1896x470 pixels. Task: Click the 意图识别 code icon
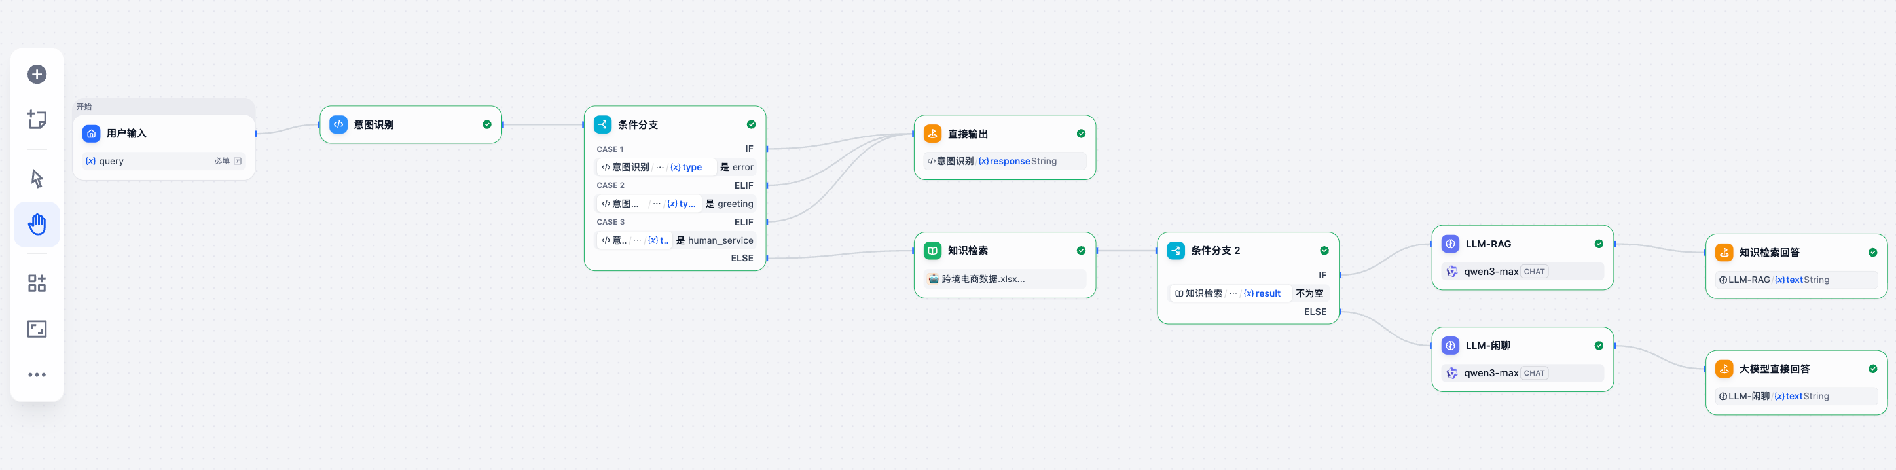pos(338,124)
